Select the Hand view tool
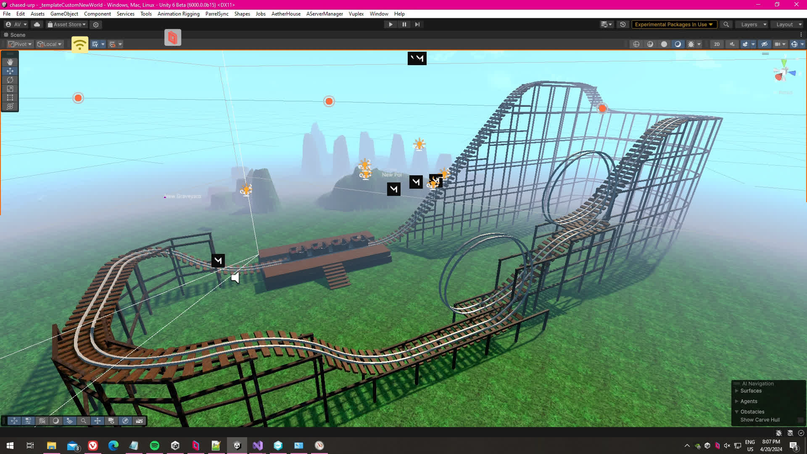The width and height of the screenshot is (807, 454). pos(10,62)
